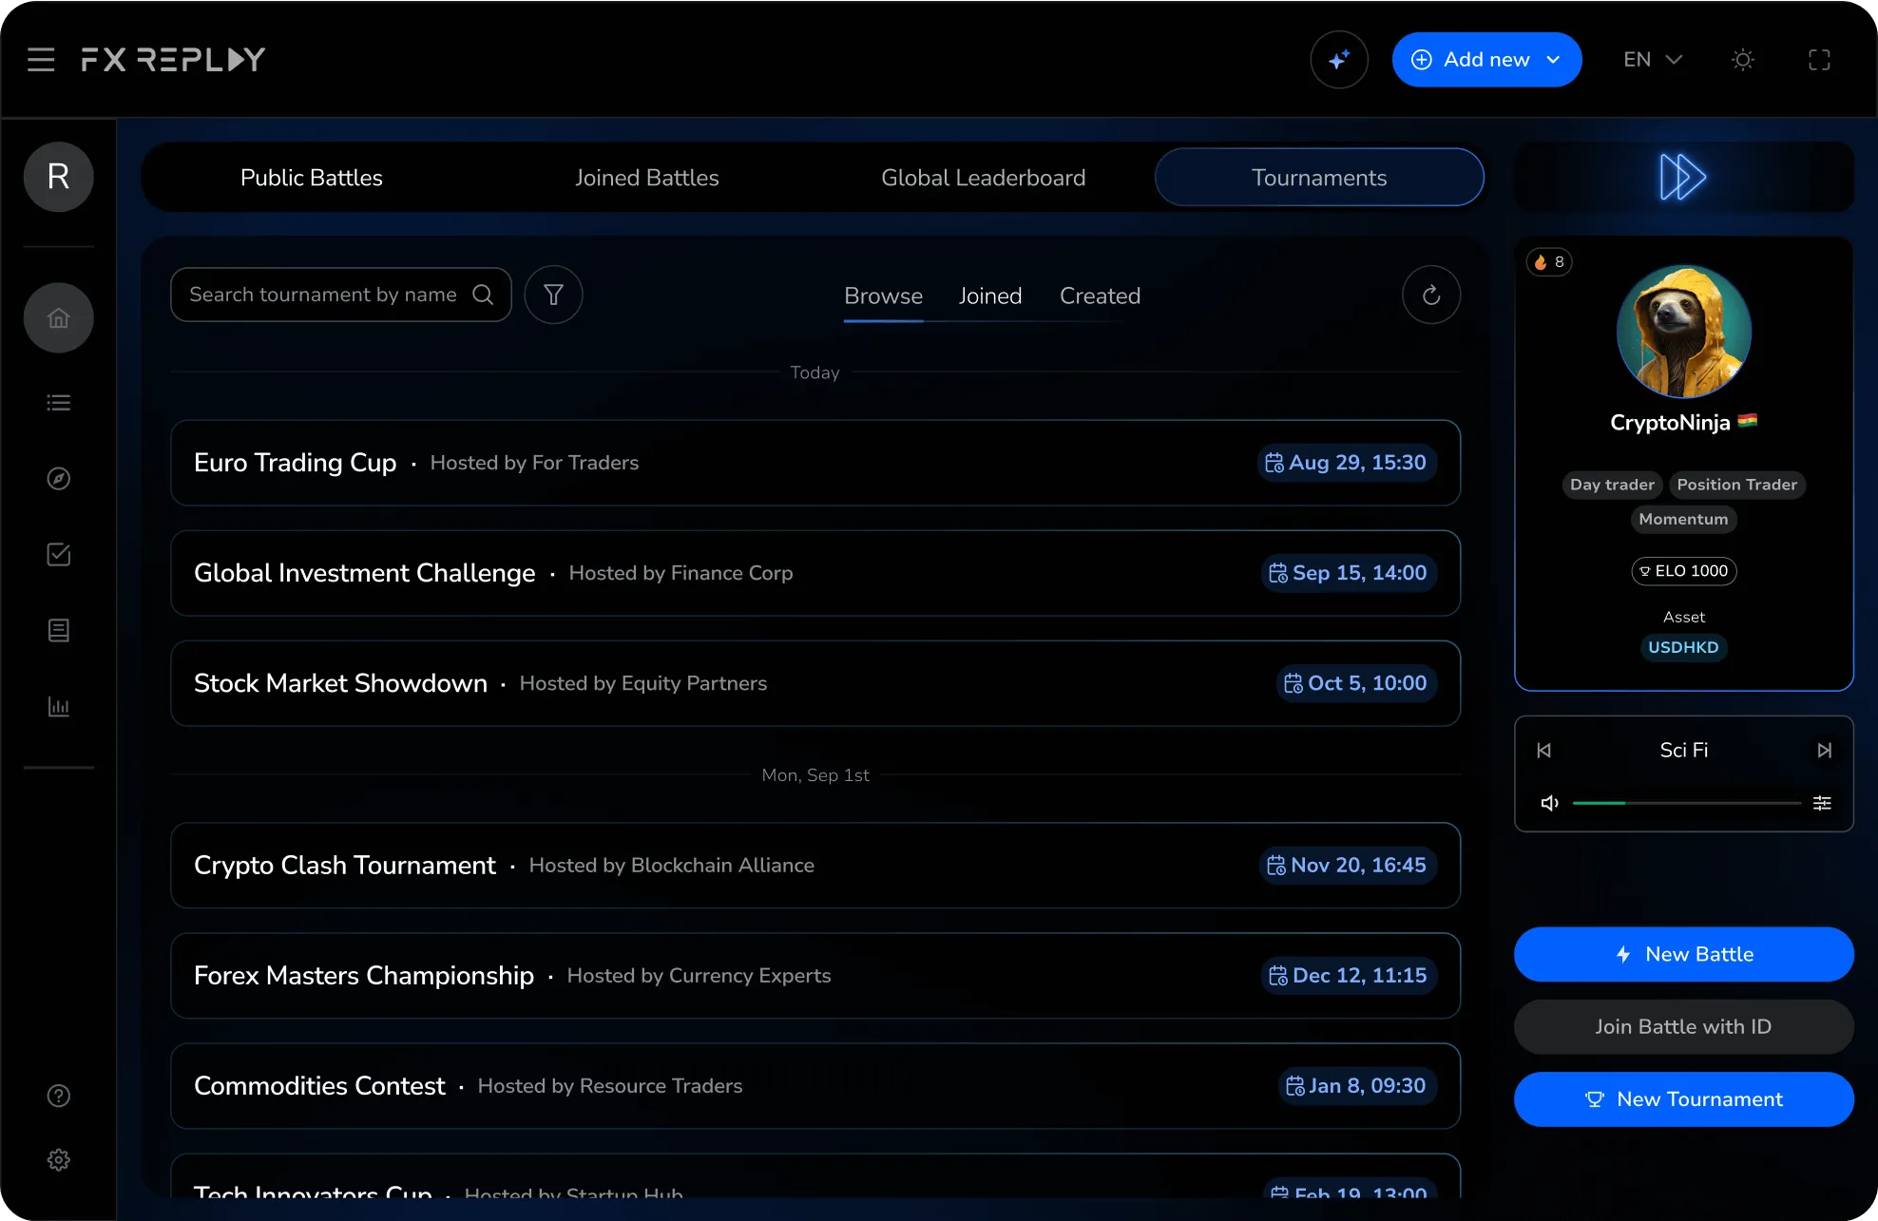Switch to Global Leaderboard tab
Image resolution: width=1878 pixels, height=1221 pixels.
coord(983,178)
